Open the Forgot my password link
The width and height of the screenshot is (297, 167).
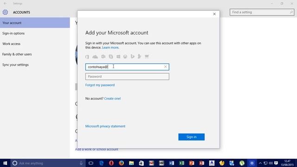tap(100, 85)
